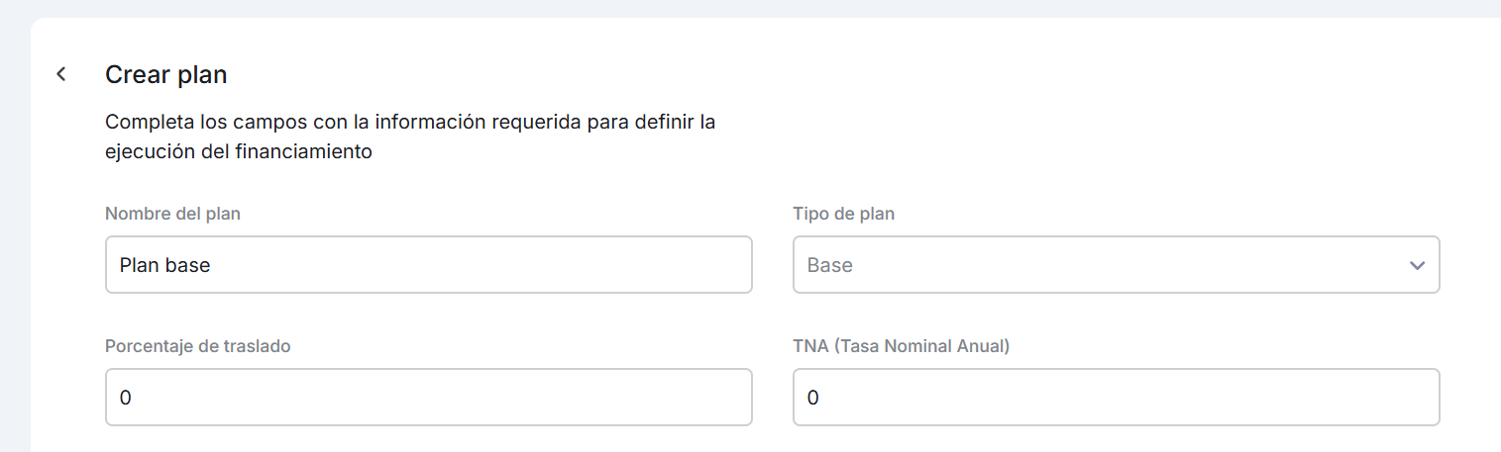Click the 'Nombre del plan' label
Screen dimensions: 1501x452
click(172, 214)
